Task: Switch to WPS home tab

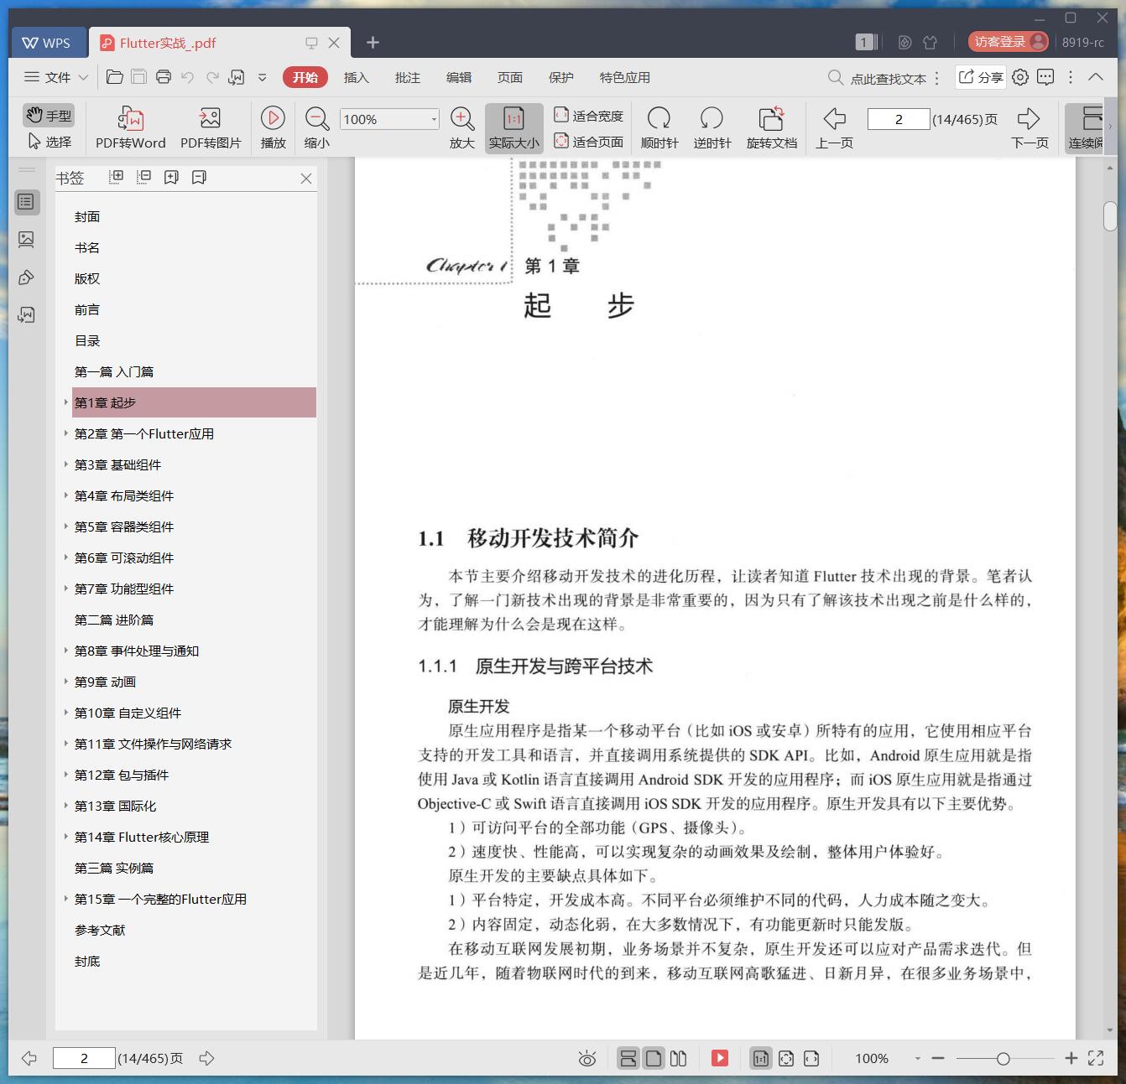Action: tap(47, 43)
